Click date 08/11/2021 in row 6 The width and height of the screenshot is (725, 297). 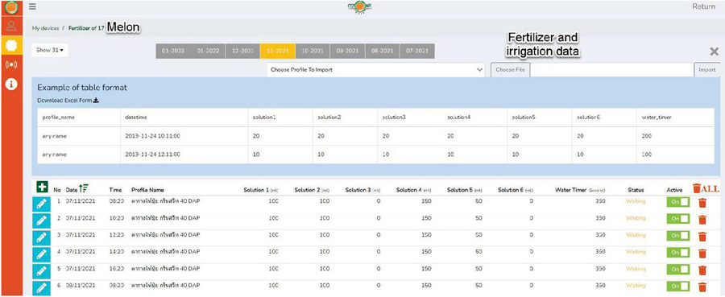pyautogui.click(x=81, y=285)
